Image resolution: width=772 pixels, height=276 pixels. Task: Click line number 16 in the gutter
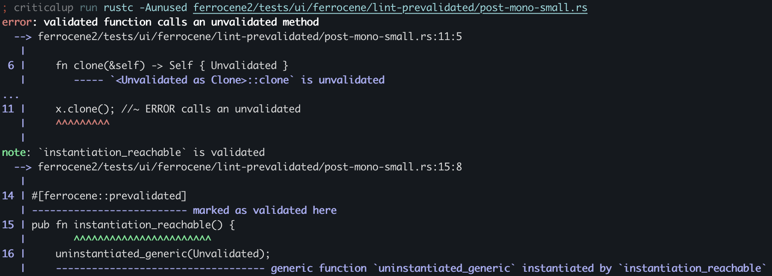pyautogui.click(x=8, y=254)
